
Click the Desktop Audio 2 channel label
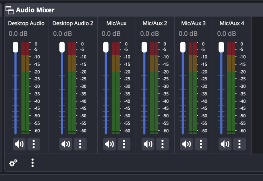click(x=73, y=23)
